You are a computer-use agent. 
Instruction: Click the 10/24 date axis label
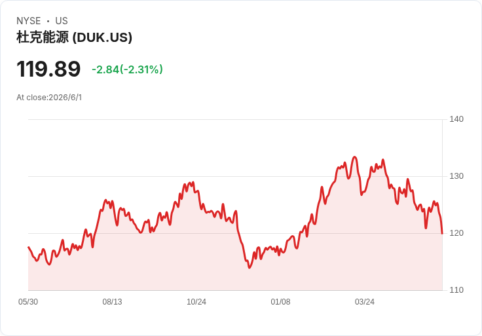196,301
